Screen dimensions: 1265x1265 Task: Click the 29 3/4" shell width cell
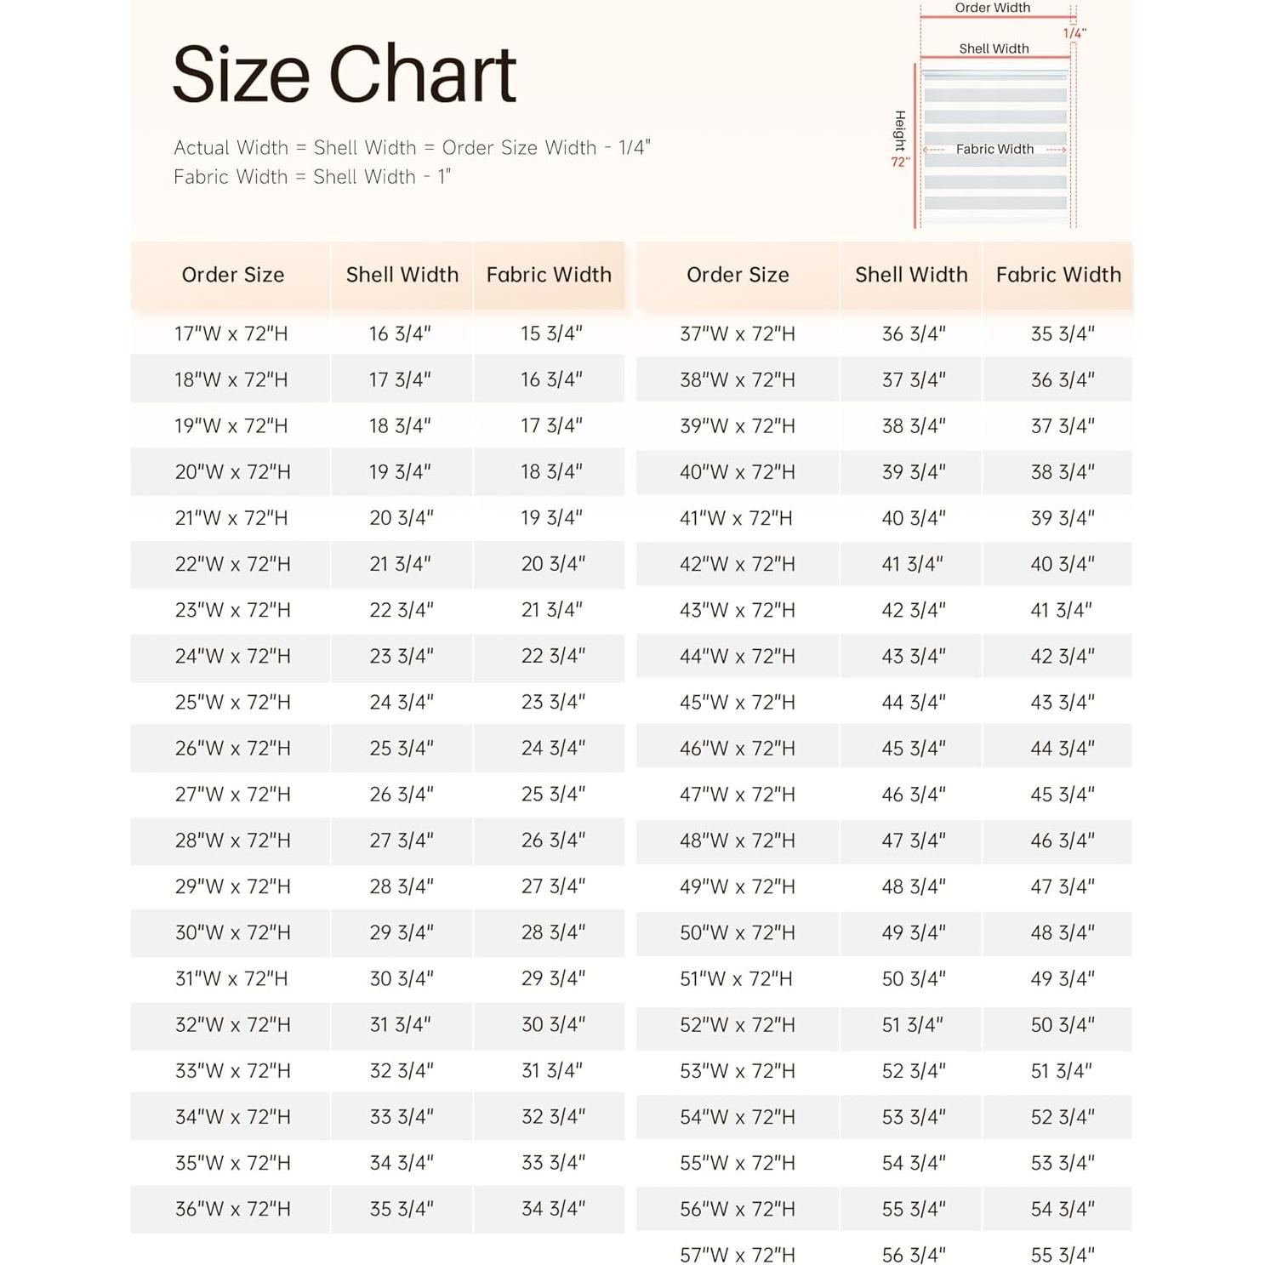coord(402,932)
